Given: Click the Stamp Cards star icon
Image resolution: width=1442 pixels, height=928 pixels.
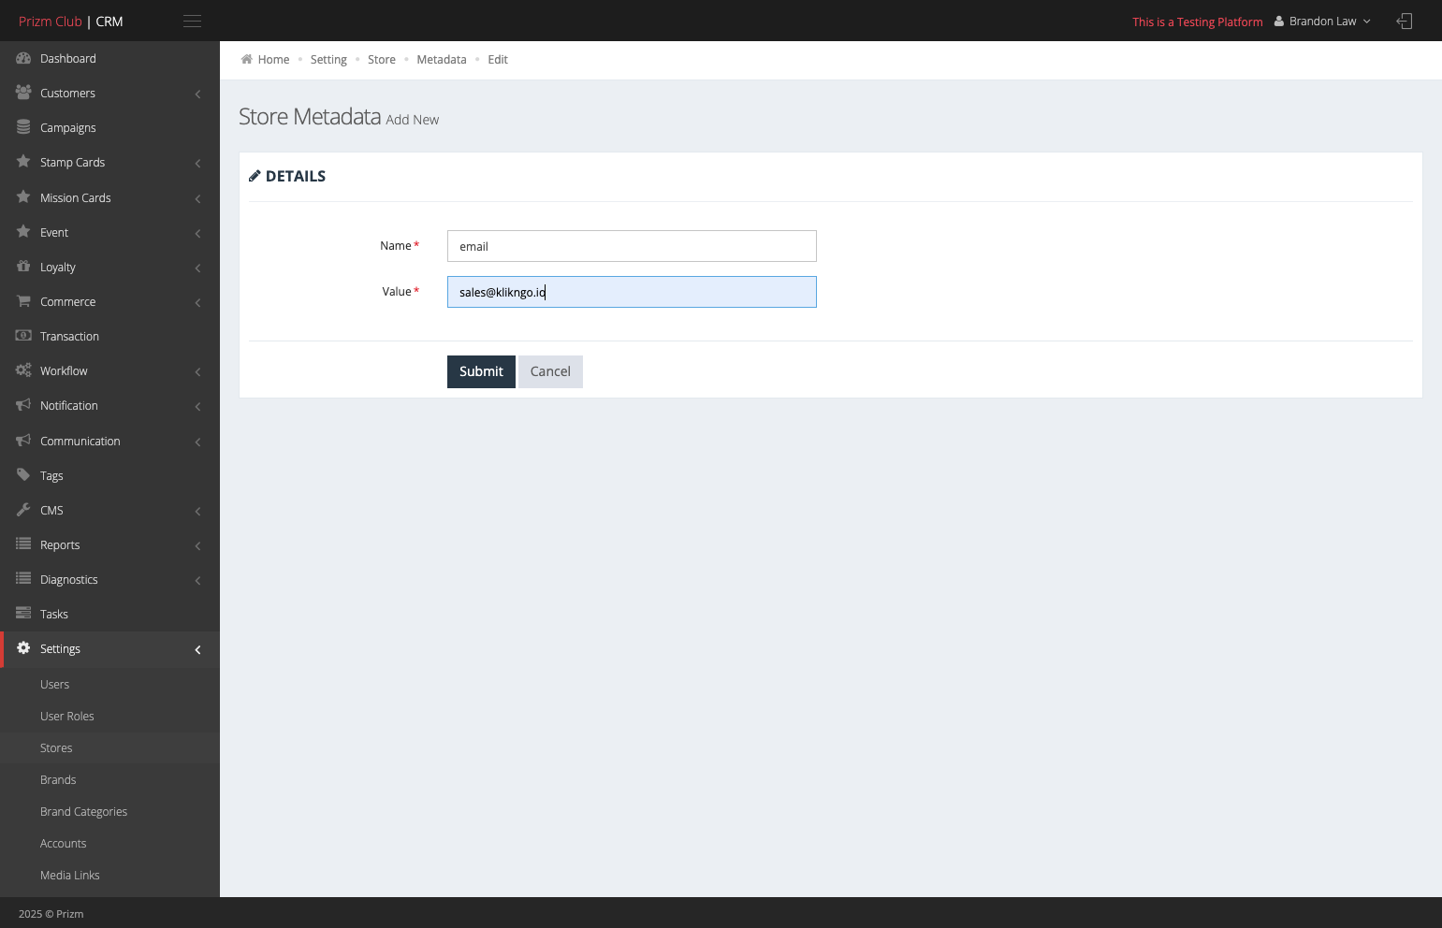Looking at the screenshot, I should 23,162.
